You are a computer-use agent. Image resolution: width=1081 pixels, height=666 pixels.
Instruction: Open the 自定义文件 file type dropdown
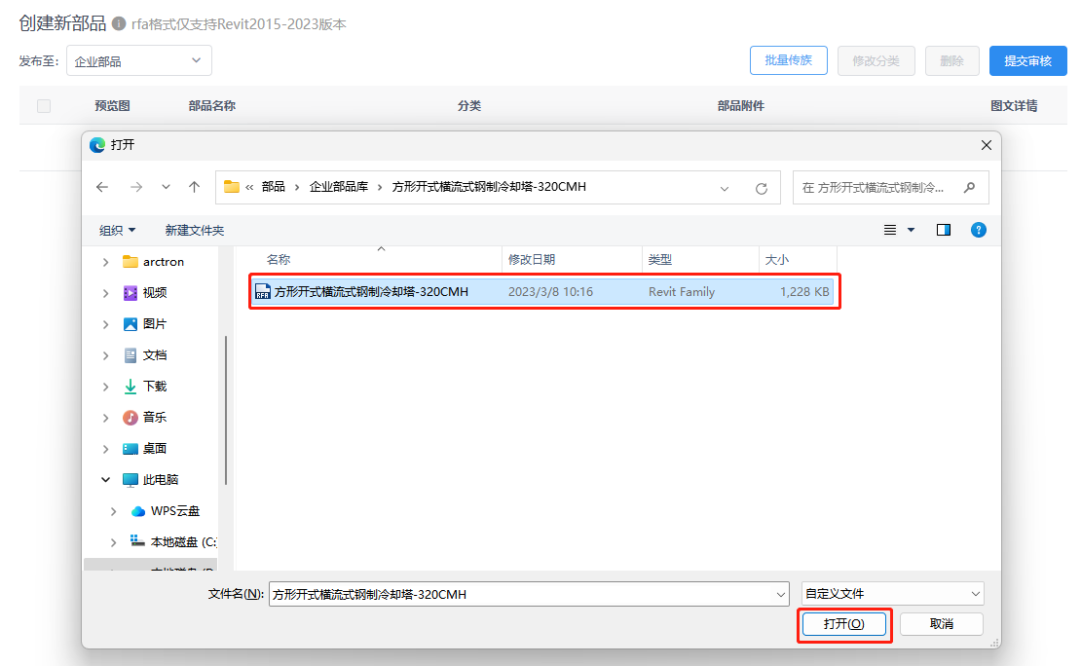click(893, 594)
